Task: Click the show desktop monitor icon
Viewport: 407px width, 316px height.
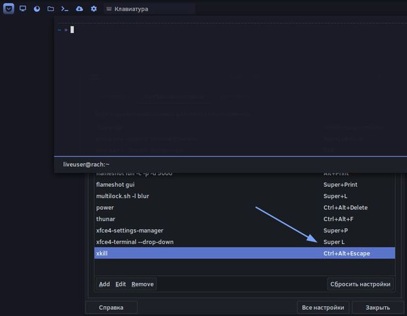Action: [23, 9]
